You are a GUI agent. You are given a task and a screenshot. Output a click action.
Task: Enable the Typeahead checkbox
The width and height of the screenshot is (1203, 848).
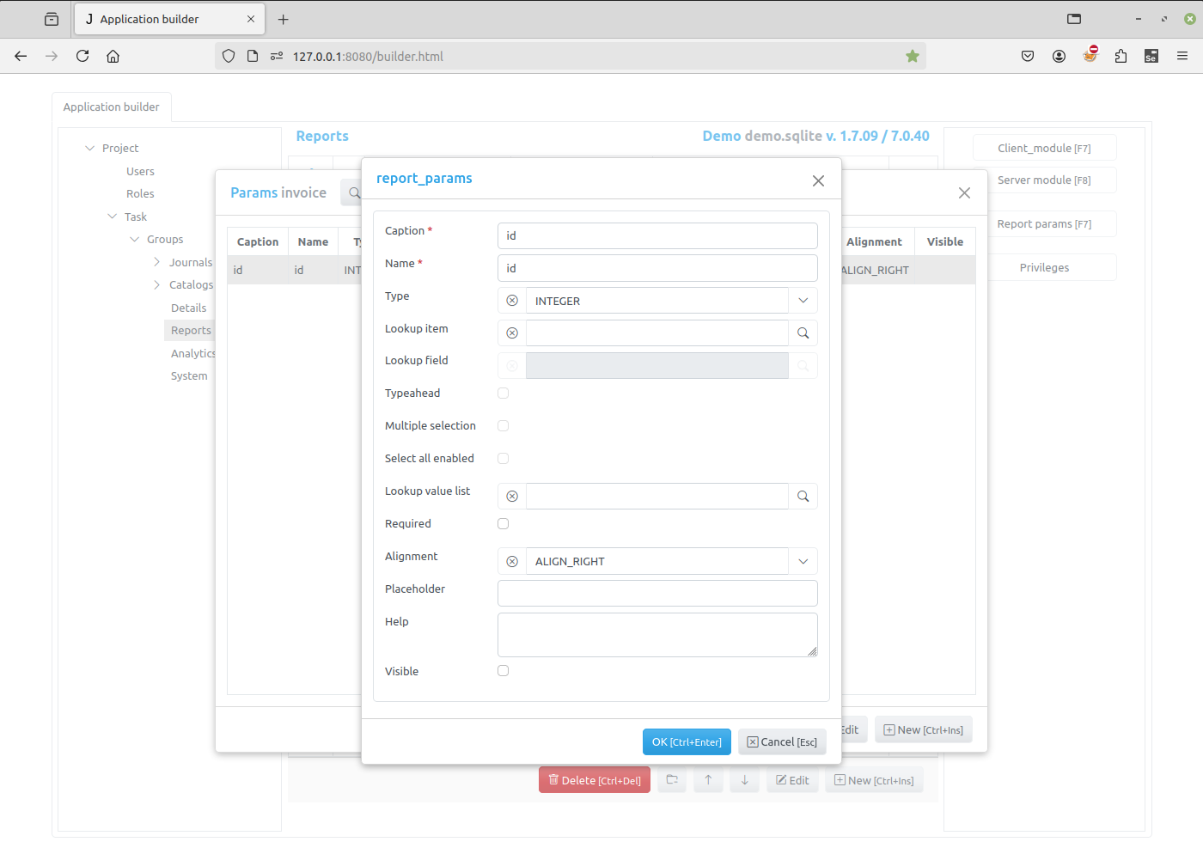504,393
